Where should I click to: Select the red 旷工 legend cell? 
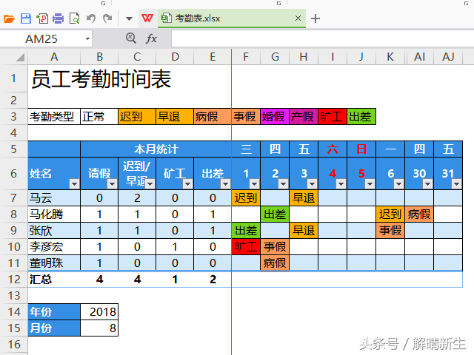333,117
